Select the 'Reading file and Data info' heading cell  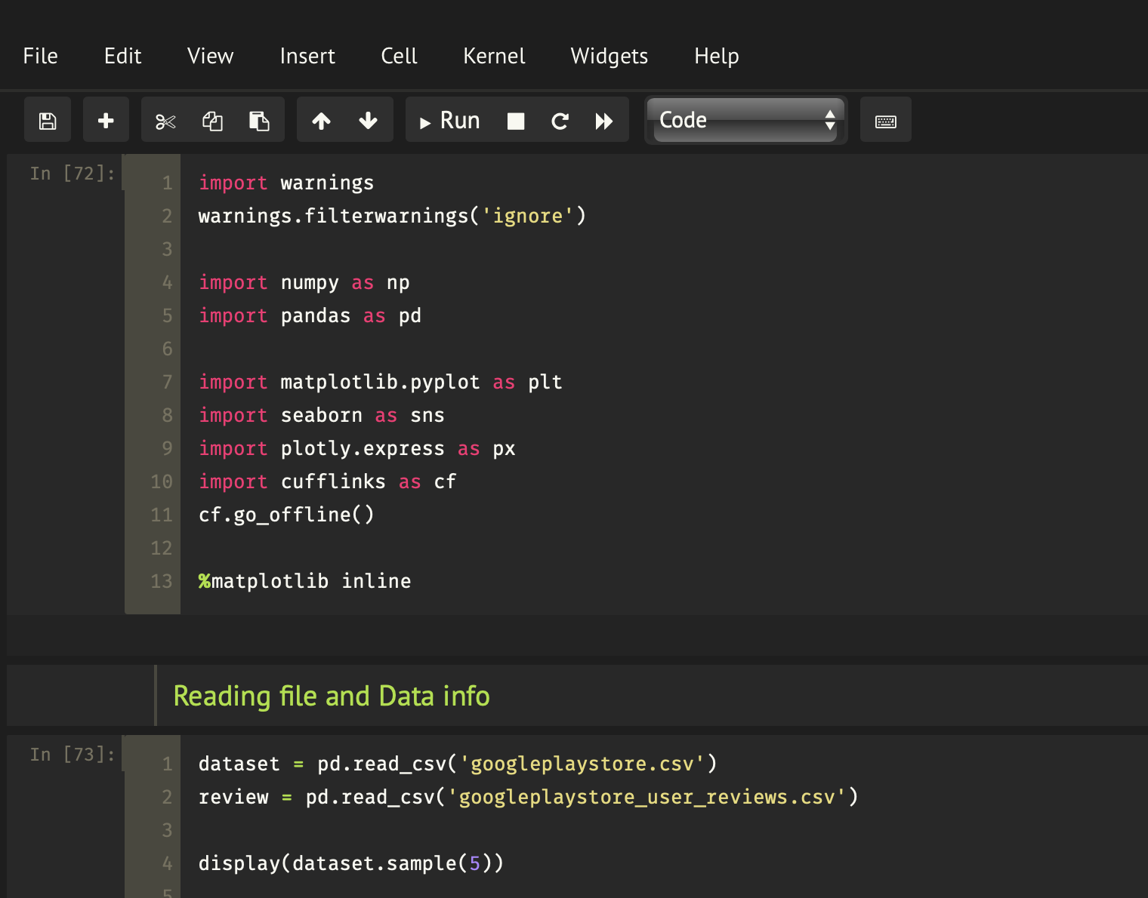click(332, 696)
